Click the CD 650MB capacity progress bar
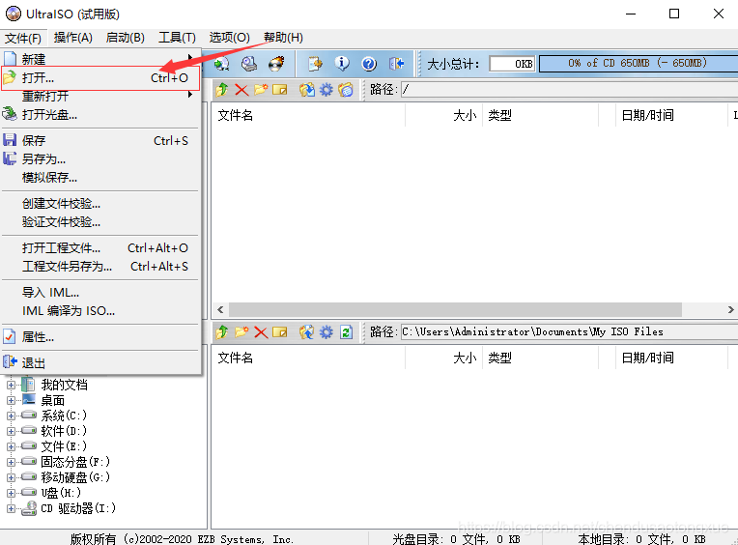This screenshot has height=545, width=738. tap(639, 63)
